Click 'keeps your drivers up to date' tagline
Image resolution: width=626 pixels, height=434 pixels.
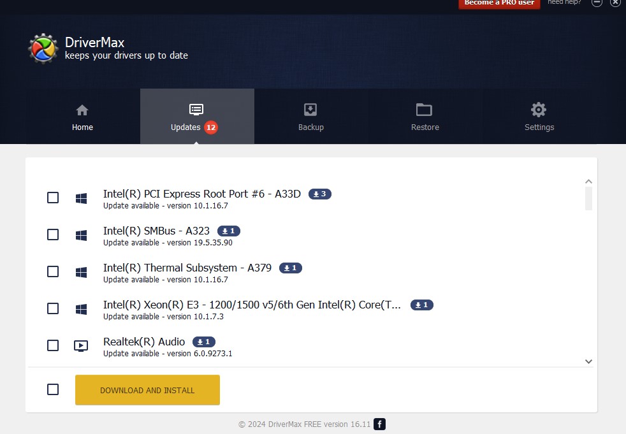126,55
